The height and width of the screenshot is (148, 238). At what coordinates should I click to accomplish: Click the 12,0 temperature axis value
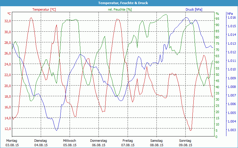click(7, 129)
